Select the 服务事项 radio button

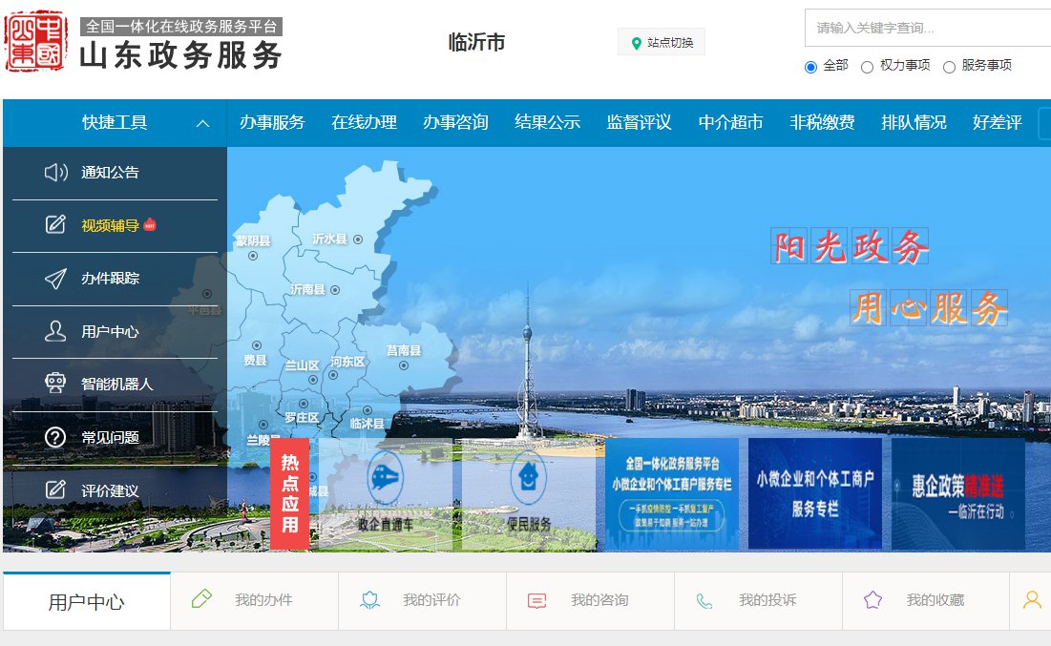coord(949,67)
